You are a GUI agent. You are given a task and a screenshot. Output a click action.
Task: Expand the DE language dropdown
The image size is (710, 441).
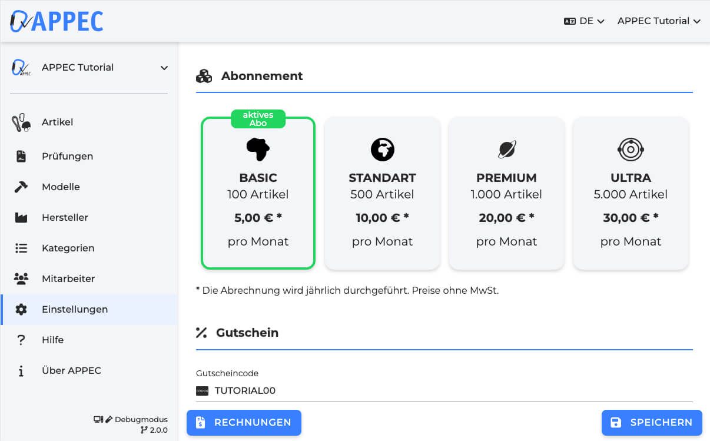pyautogui.click(x=585, y=21)
